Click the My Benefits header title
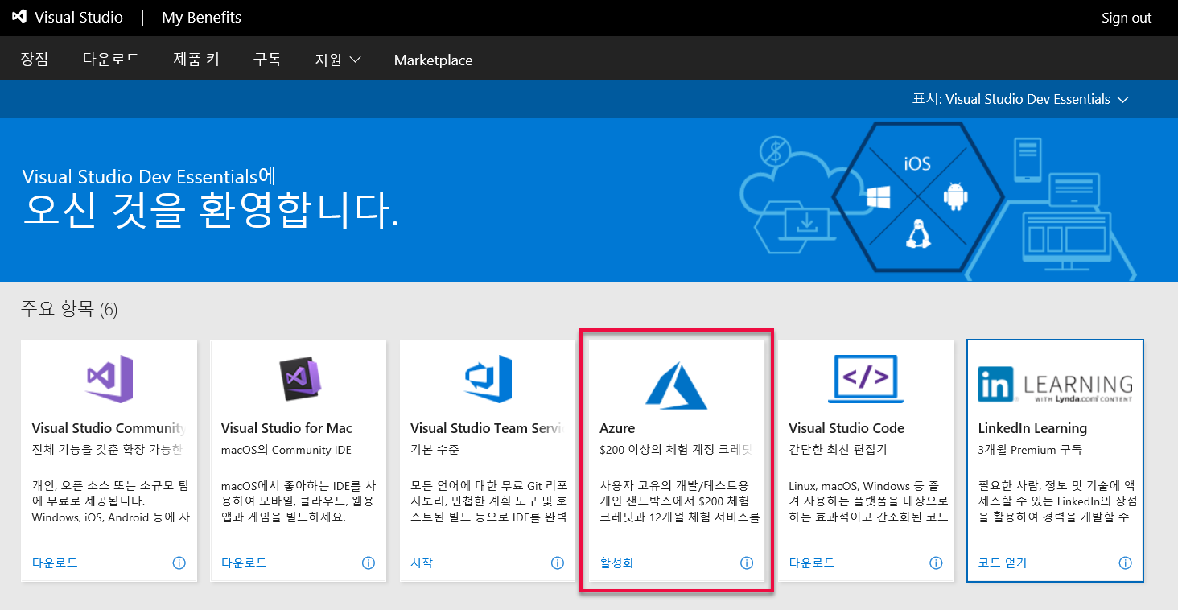The width and height of the screenshot is (1178, 610). pos(201,18)
